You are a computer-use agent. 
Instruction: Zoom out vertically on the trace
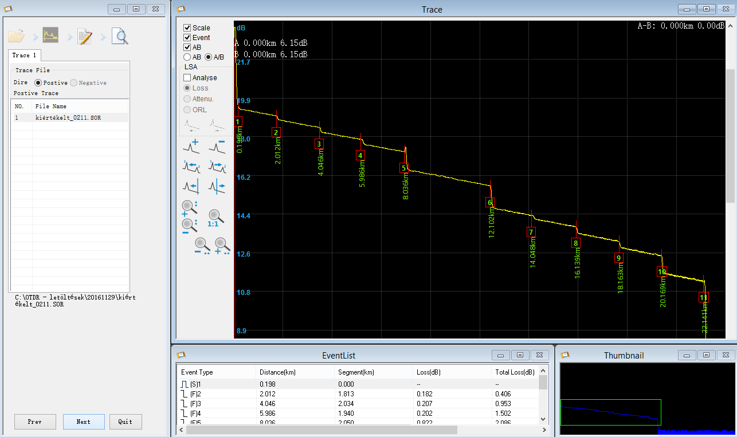tap(190, 226)
